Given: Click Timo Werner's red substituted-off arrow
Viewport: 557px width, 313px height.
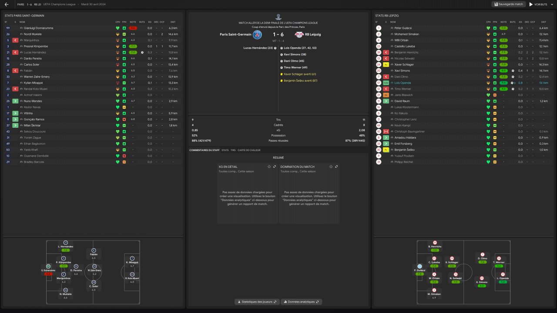Looking at the screenshot, I should point(386,89).
